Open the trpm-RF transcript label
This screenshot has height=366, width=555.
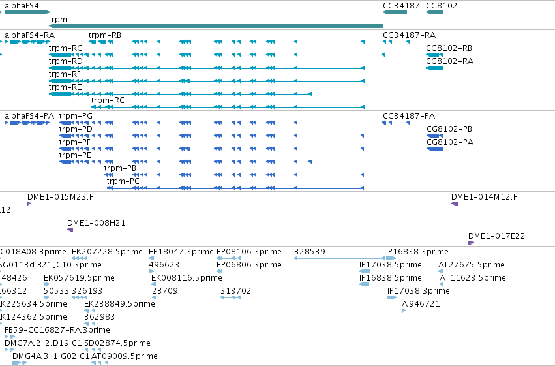(x=65, y=74)
